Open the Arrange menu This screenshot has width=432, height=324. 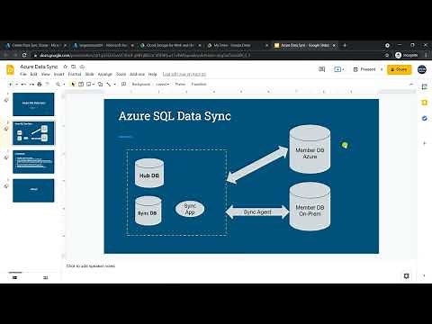(105, 74)
